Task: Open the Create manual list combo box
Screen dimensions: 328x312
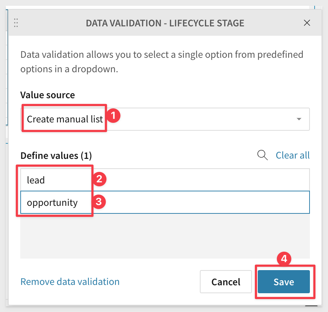Action: [x=165, y=119]
